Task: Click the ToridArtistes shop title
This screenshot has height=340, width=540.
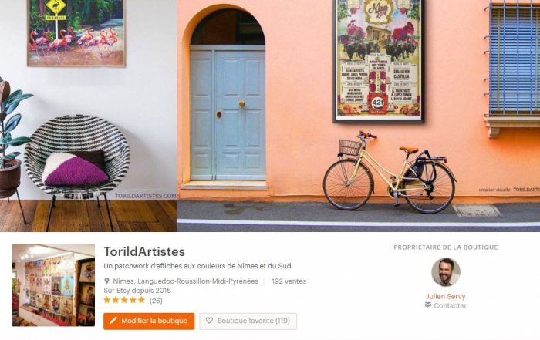Action: pos(144,251)
